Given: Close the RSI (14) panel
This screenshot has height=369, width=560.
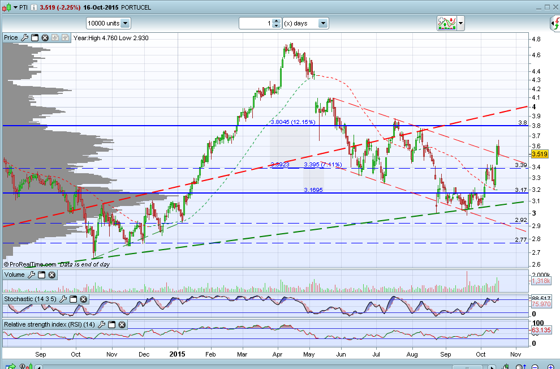Looking at the screenshot, I should 122,324.
